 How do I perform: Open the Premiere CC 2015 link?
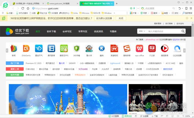33,63
